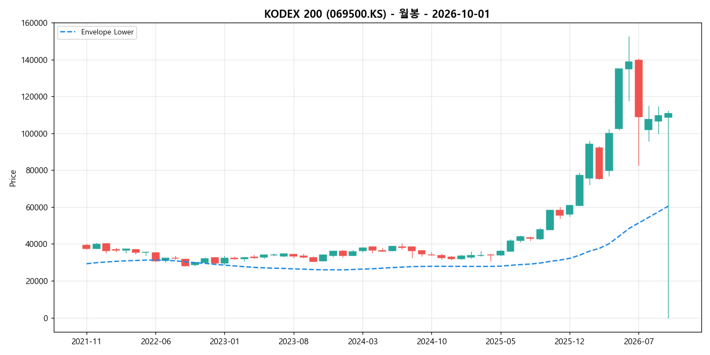
Task: Click the 2025-12 x-axis date label
Action: [570, 342]
